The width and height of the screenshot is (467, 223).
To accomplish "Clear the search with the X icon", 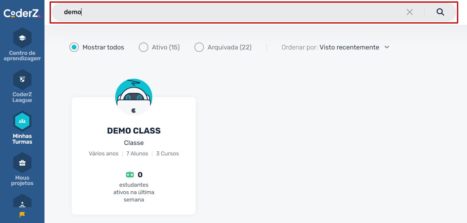I will [410, 12].
